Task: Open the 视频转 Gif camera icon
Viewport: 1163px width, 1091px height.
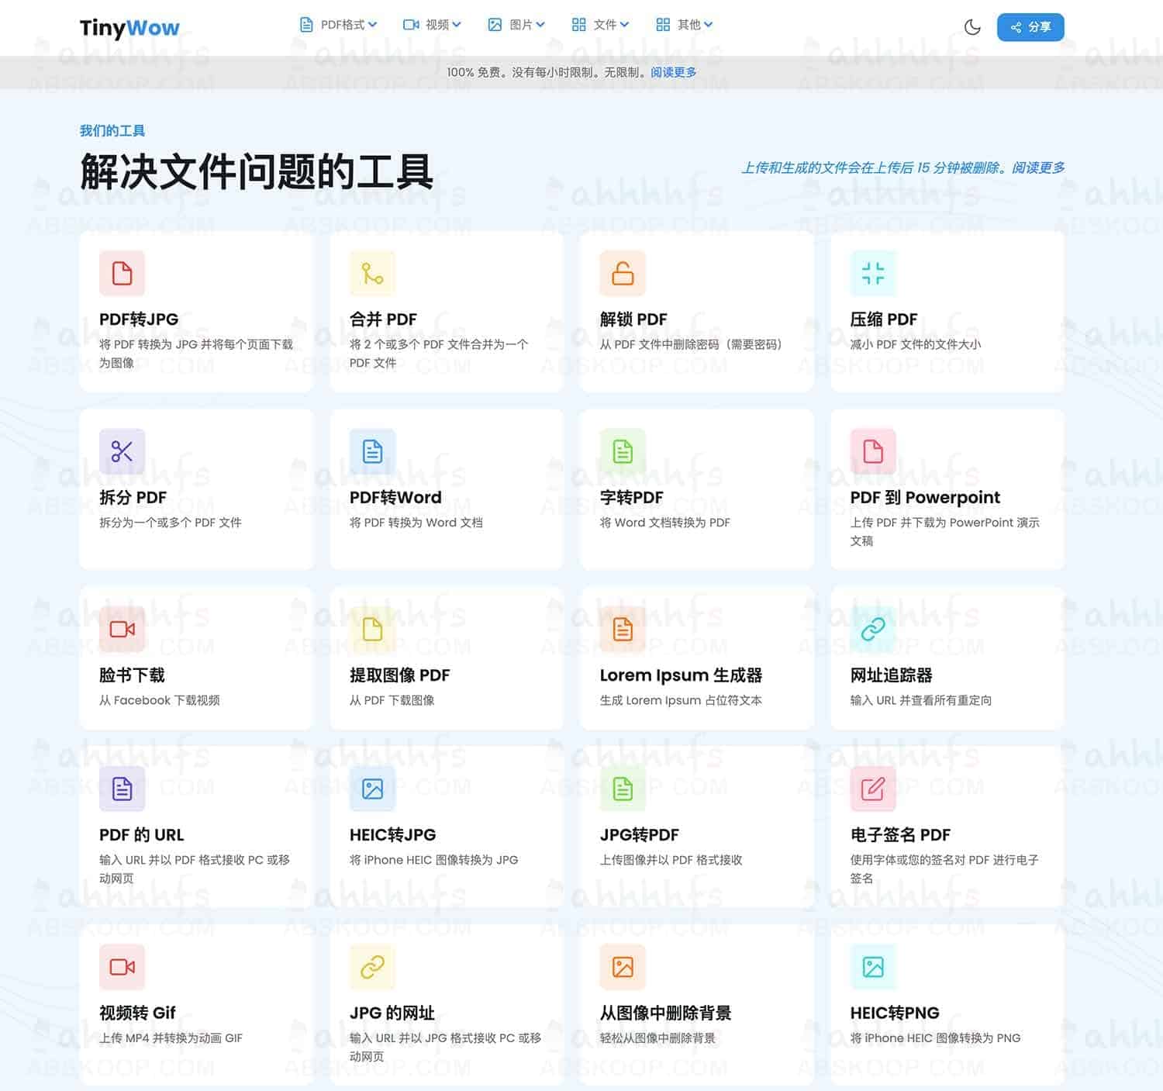Action: click(x=122, y=967)
